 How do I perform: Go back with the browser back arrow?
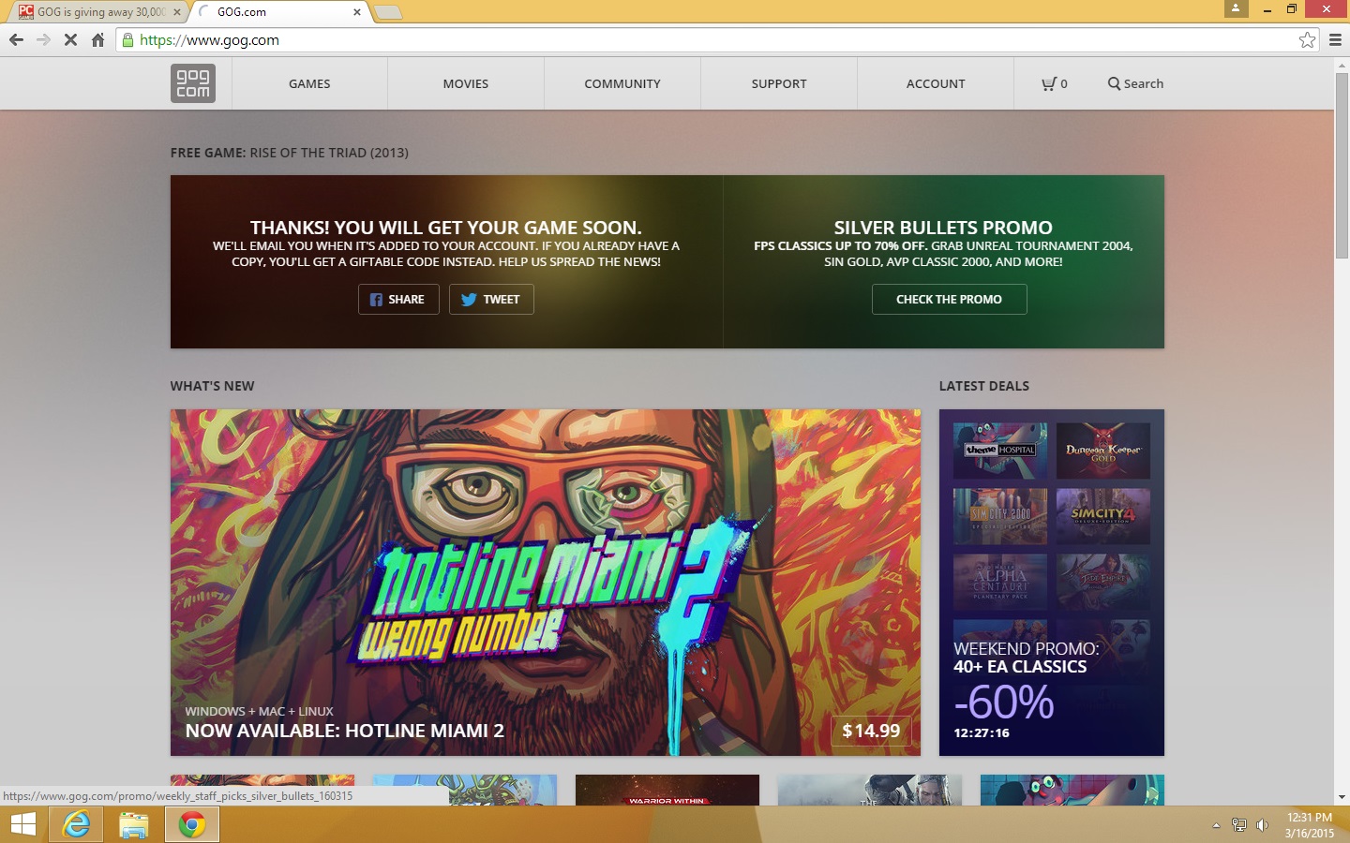tap(16, 39)
